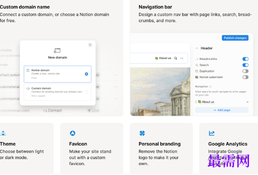Enable the Duplication toggle
Screen dimensions: 258x175
[245, 71]
